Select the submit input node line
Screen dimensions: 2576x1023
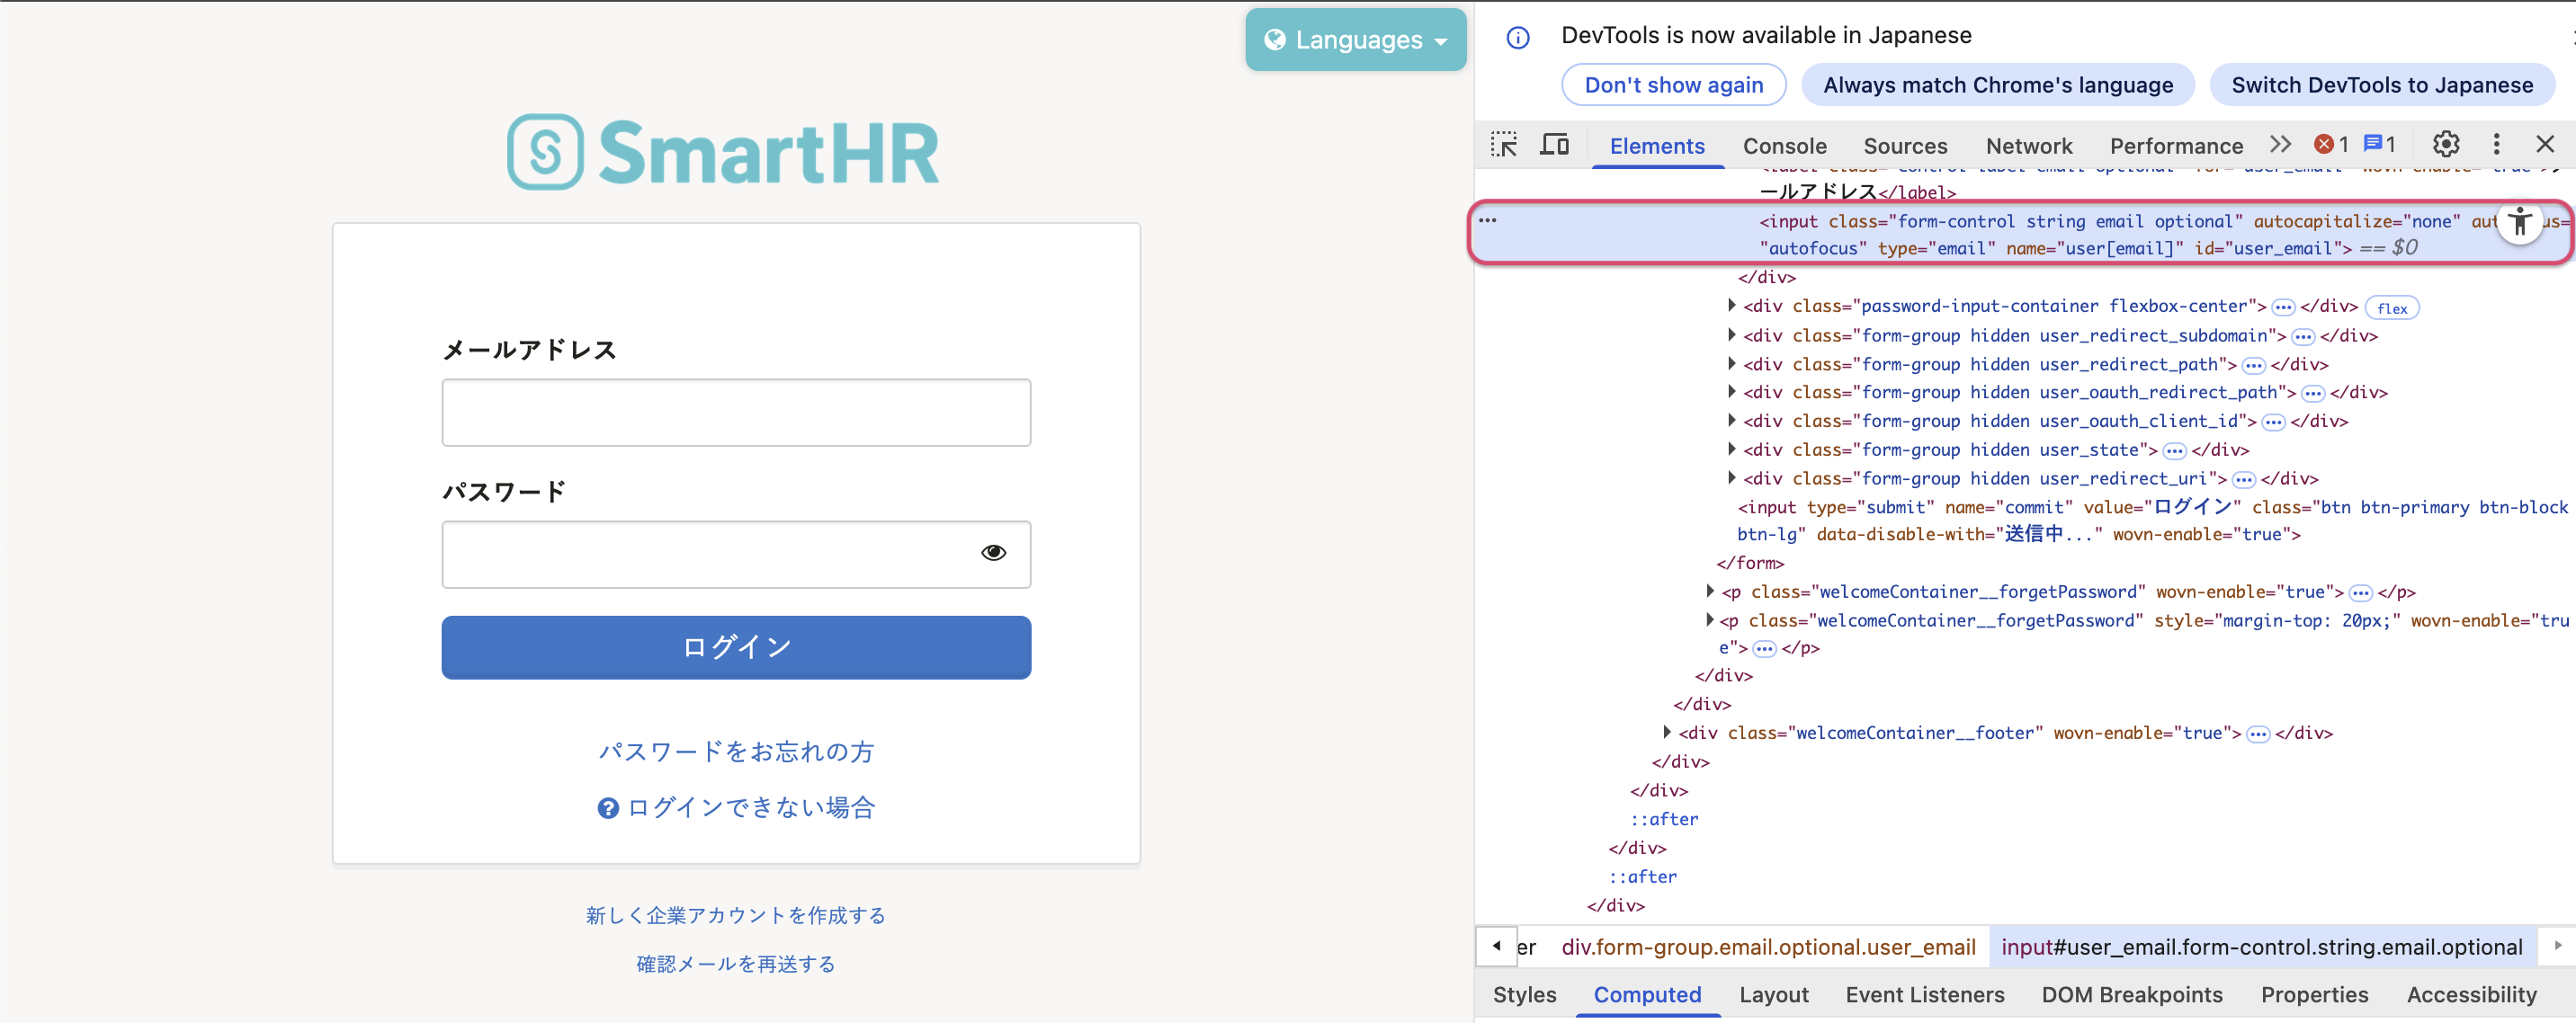2152,521
